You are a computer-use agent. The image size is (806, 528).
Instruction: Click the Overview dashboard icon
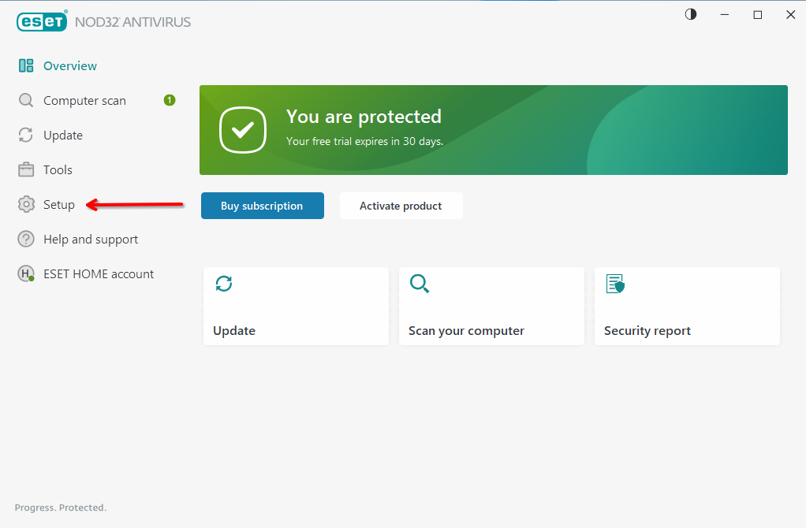point(26,65)
